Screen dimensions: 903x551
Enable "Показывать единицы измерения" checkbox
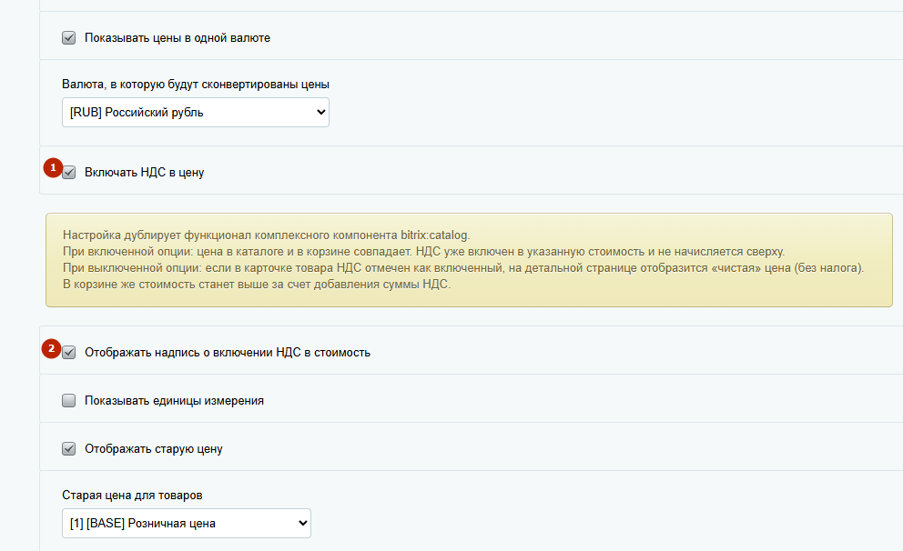coord(69,400)
